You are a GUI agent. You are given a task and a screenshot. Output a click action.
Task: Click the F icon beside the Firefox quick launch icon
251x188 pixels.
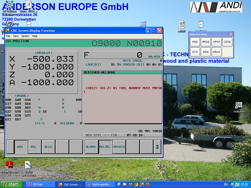(x=142, y=184)
